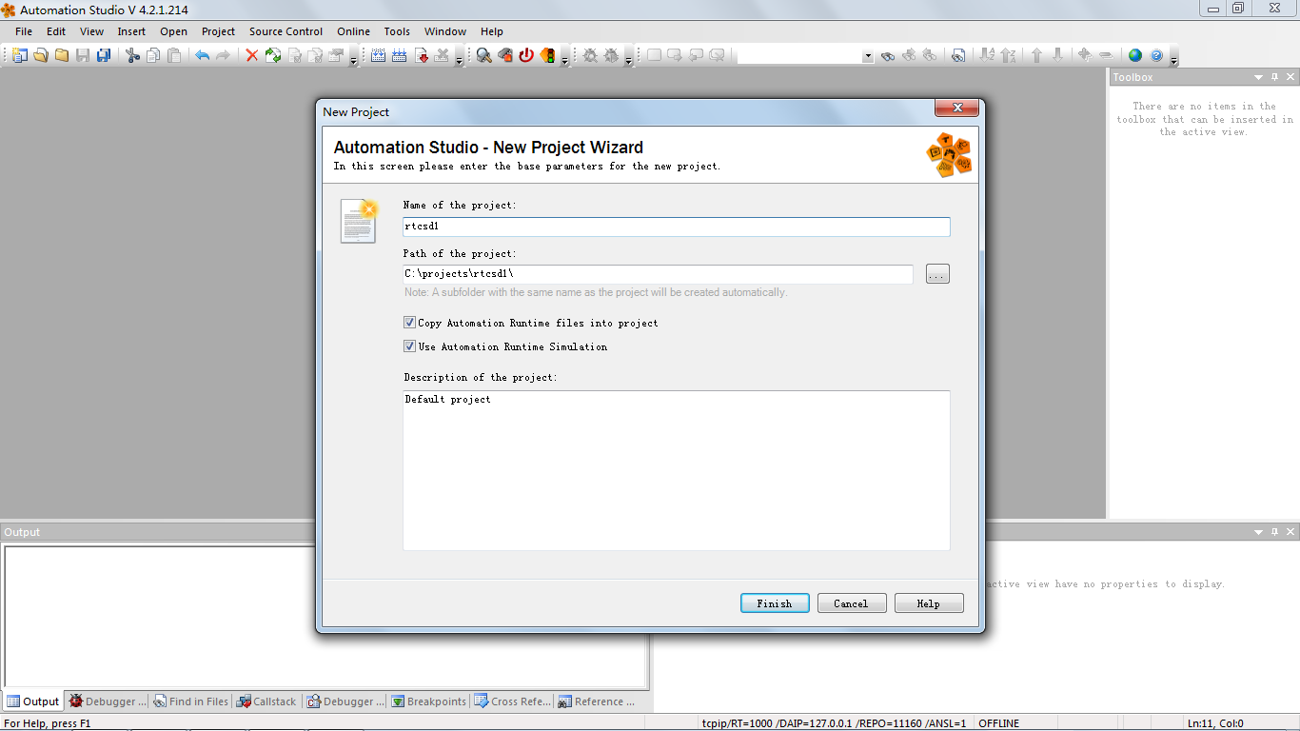Click the Open folder toolbar icon
The image size is (1300, 731).
(x=62, y=55)
